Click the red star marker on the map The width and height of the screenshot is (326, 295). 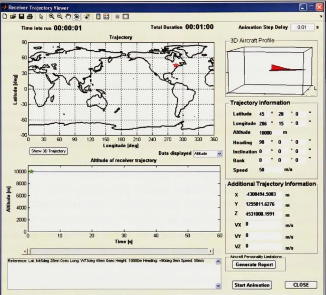click(176, 65)
